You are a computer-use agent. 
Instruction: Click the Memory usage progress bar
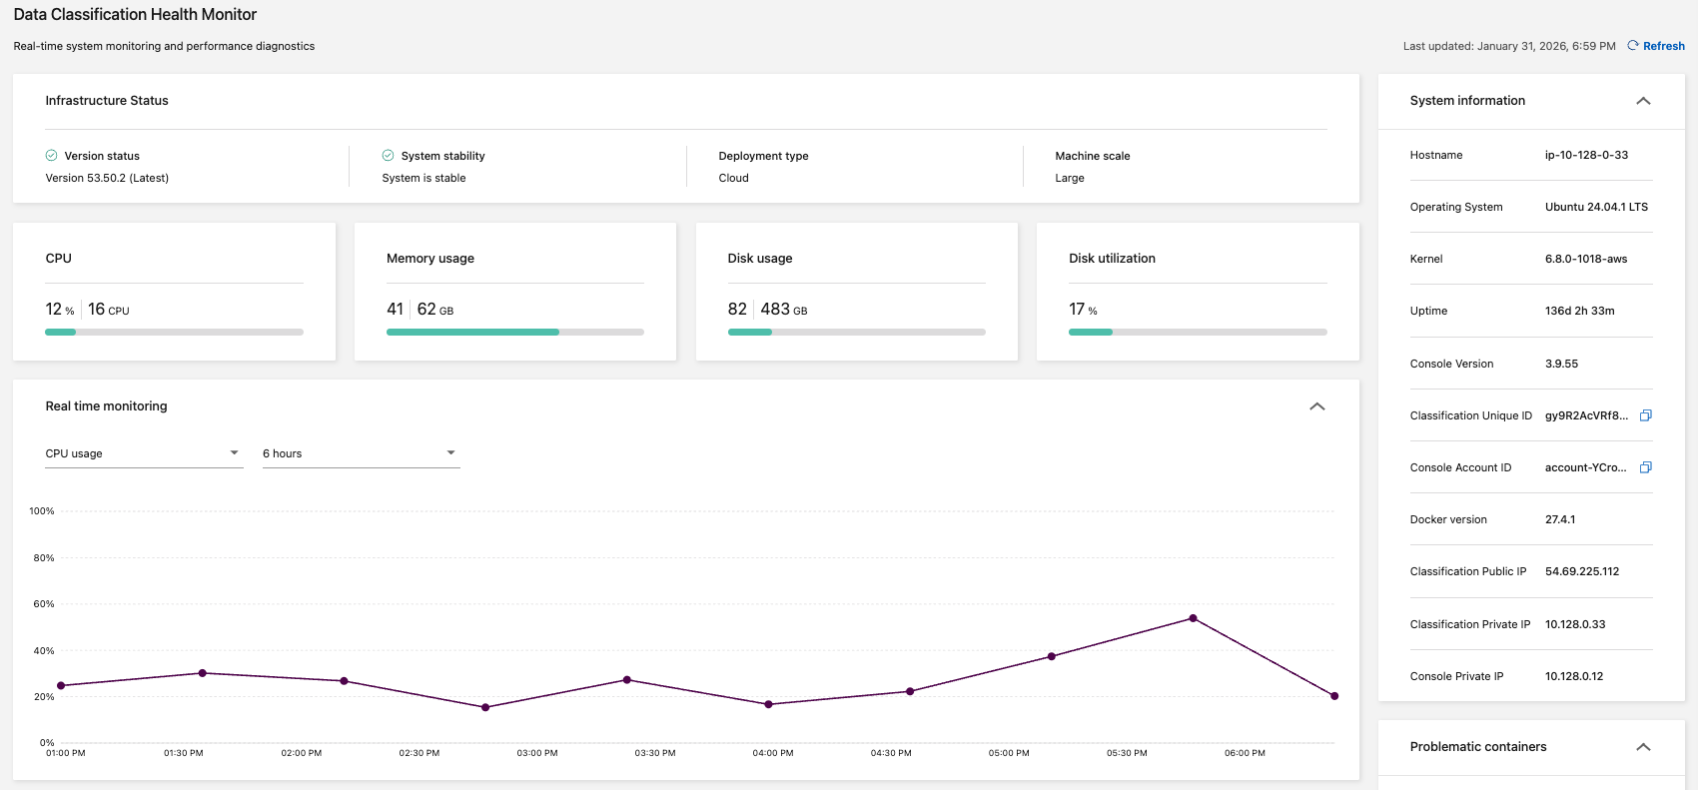pyautogui.click(x=514, y=332)
